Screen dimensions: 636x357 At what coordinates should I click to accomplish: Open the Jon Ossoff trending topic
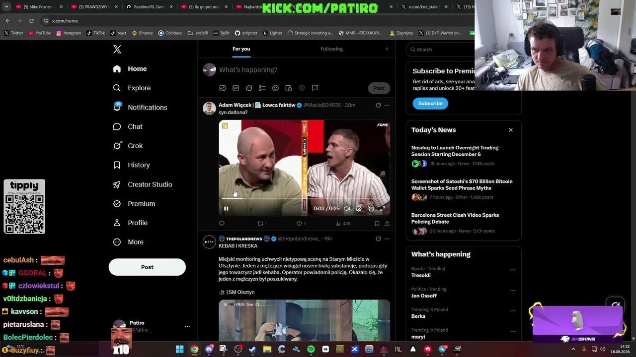(x=424, y=296)
